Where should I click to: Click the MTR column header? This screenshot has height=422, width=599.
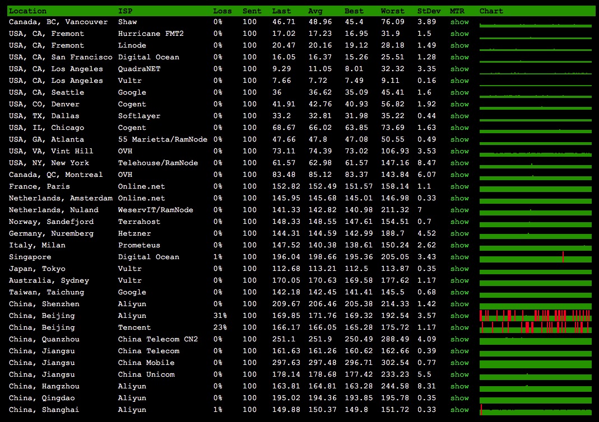(457, 11)
